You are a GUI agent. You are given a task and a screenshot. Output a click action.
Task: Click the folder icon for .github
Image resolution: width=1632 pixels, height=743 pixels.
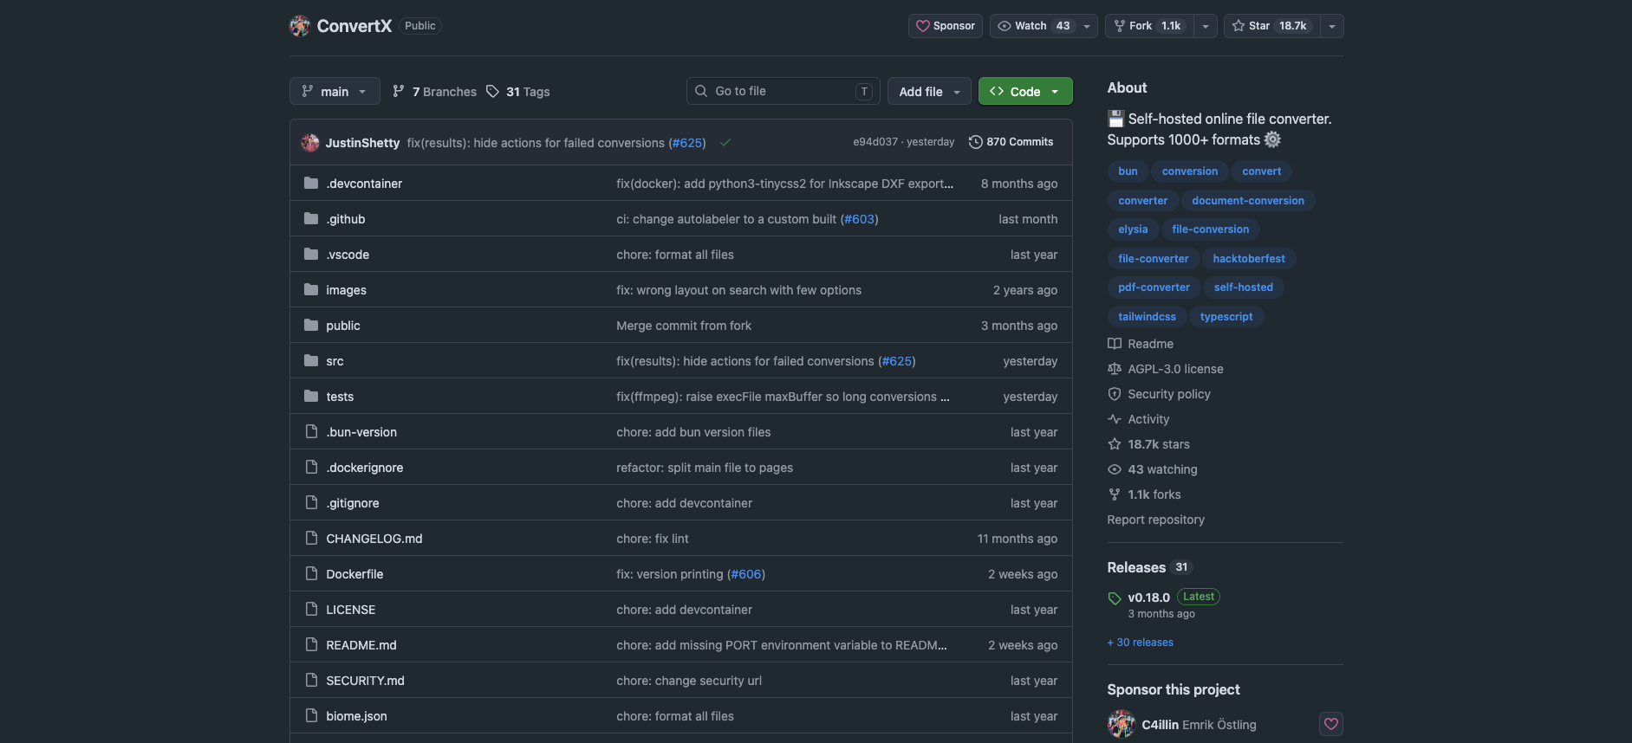pyautogui.click(x=311, y=219)
